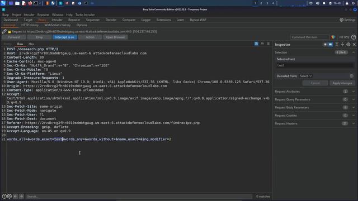Open the message editor hamburger menu
358x201 pixels.
click(268, 44)
